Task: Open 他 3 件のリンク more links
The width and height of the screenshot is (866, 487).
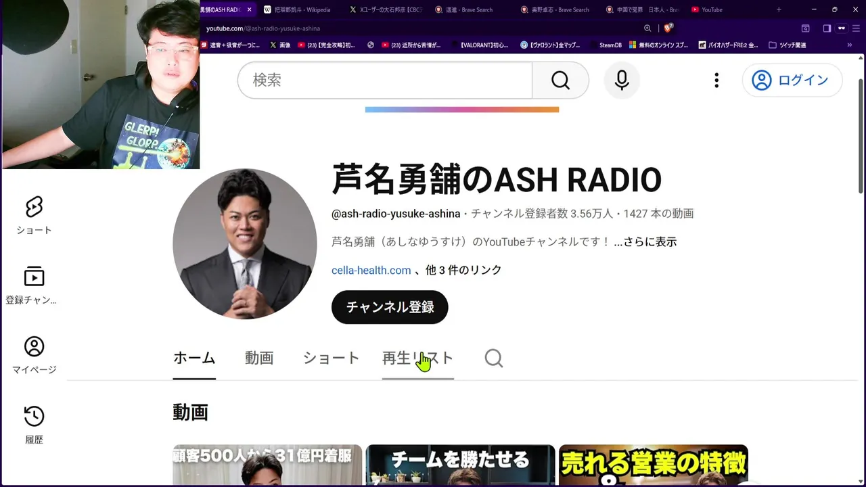Action: pyautogui.click(x=463, y=270)
